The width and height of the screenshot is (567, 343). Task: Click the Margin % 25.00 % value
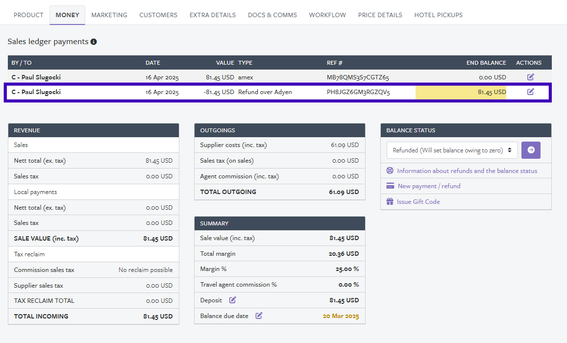coord(347,269)
